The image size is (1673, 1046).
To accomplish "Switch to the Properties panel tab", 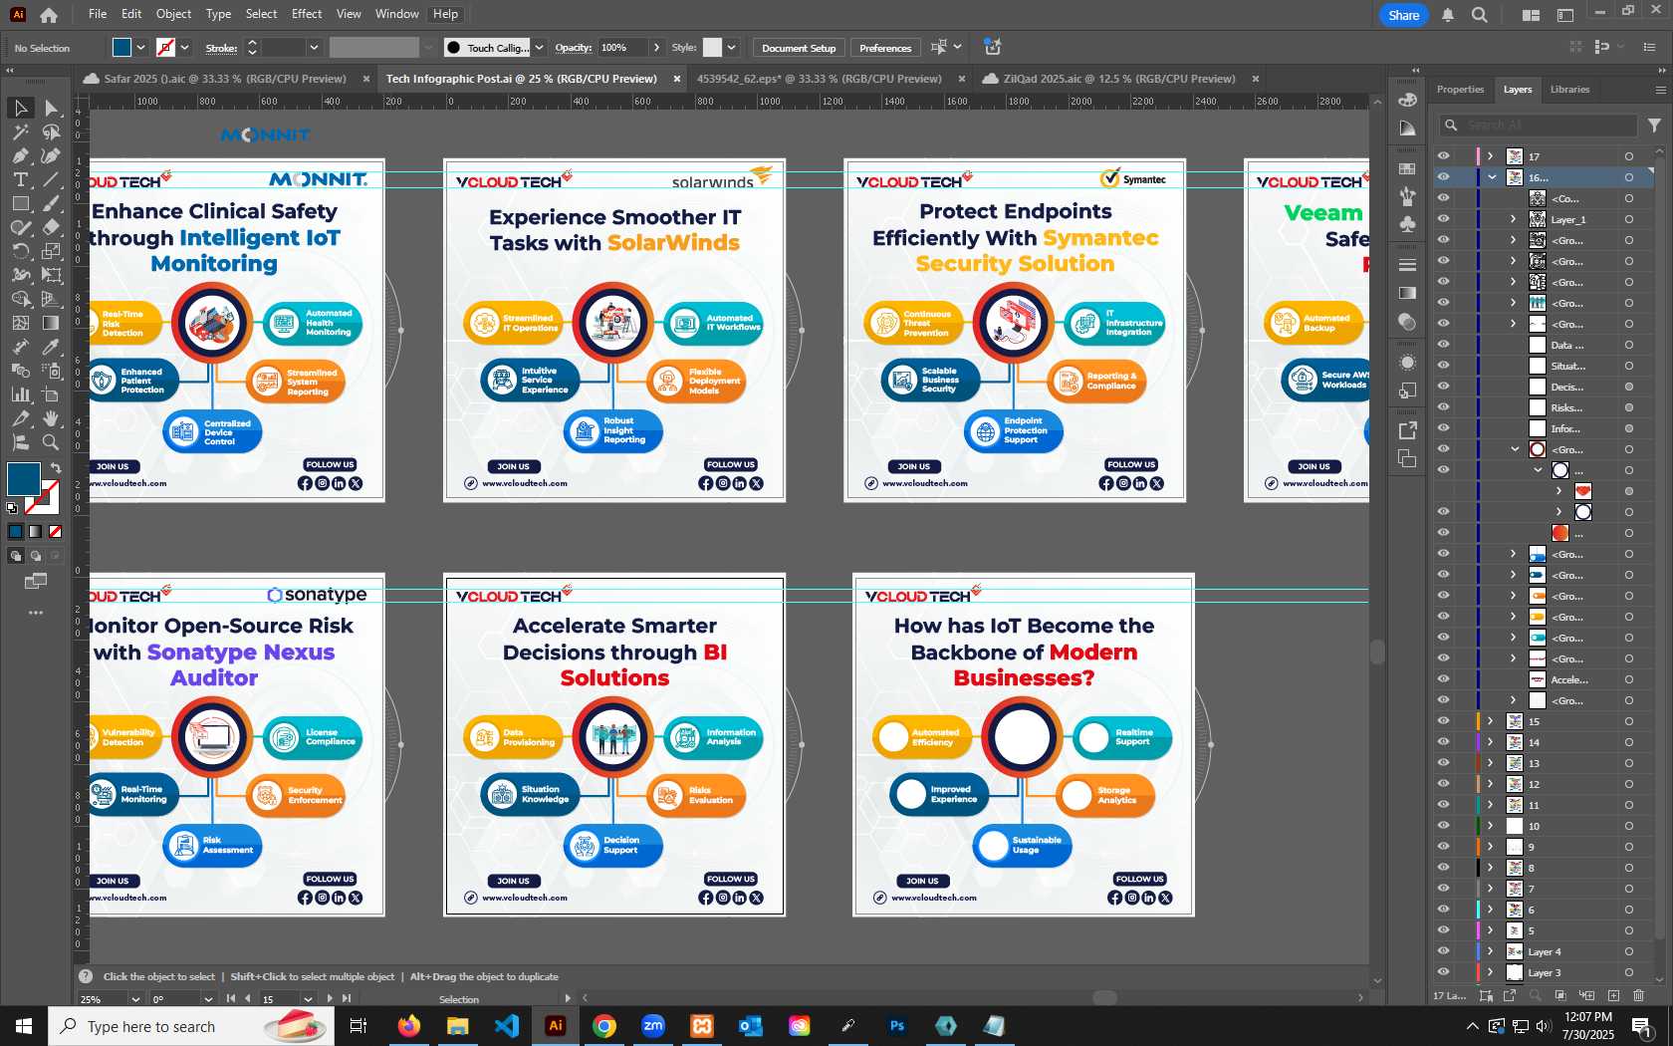I will click(x=1460, y=90).
